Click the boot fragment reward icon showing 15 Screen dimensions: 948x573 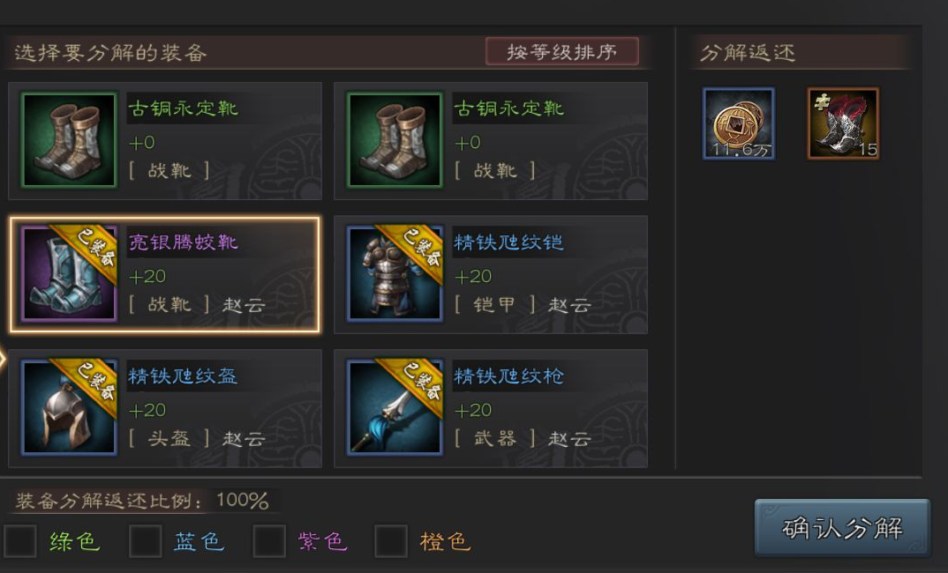[843, 123]
